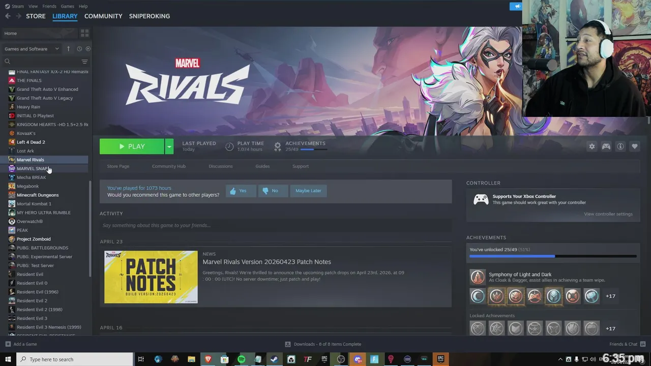Click the Mortal Kombat 1 game icon

pos(12,204)
